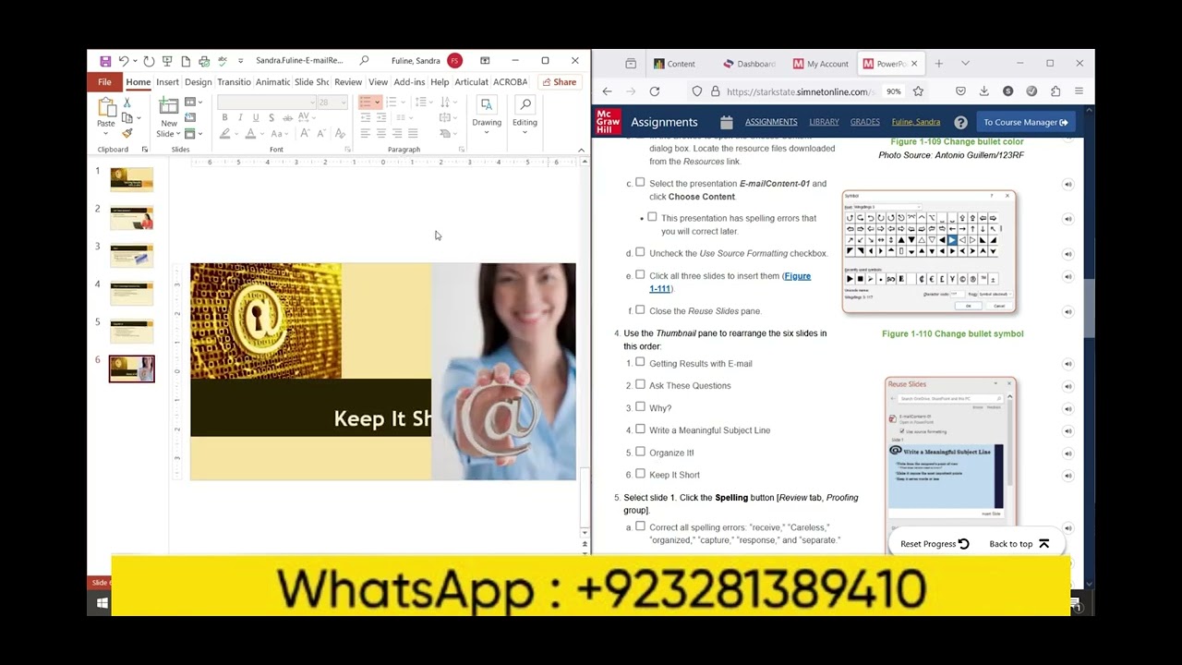This screenshot has width=1182, height=665.
Task: Check 'This presentation has spelling errors' step
Action: [652, 217]
